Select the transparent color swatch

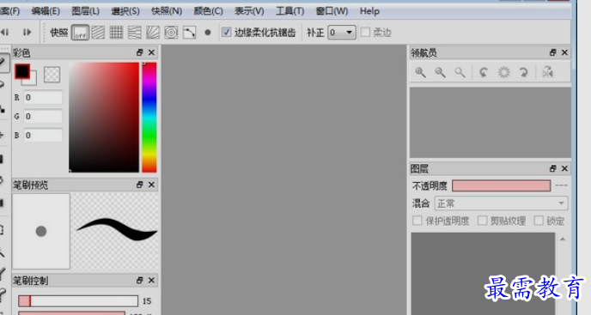52,75
